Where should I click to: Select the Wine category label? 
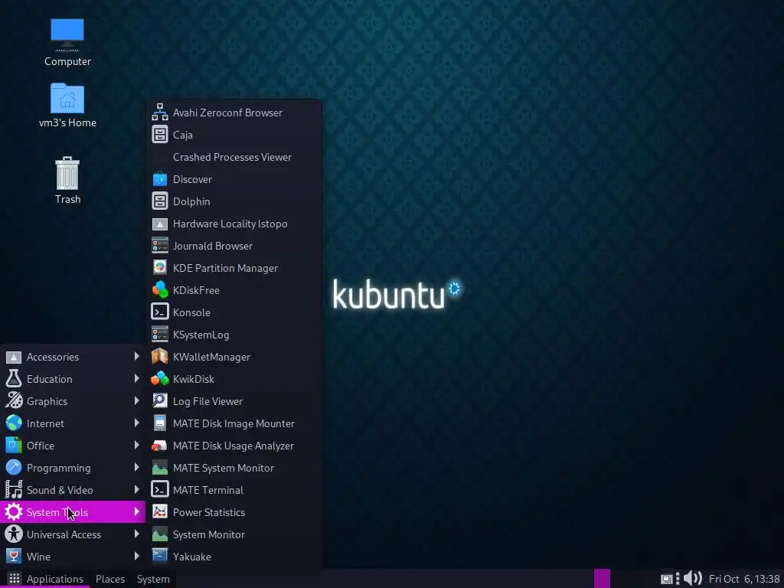[38, 557]
